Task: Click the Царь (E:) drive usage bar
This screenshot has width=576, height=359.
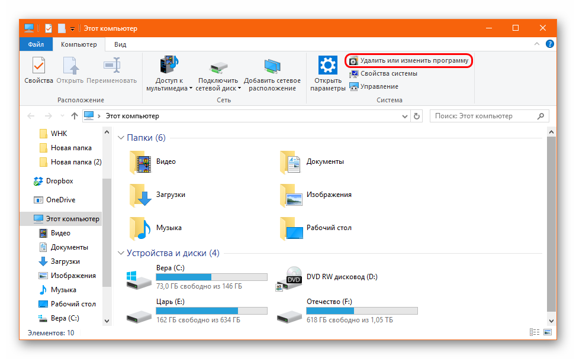Action: 211,311
